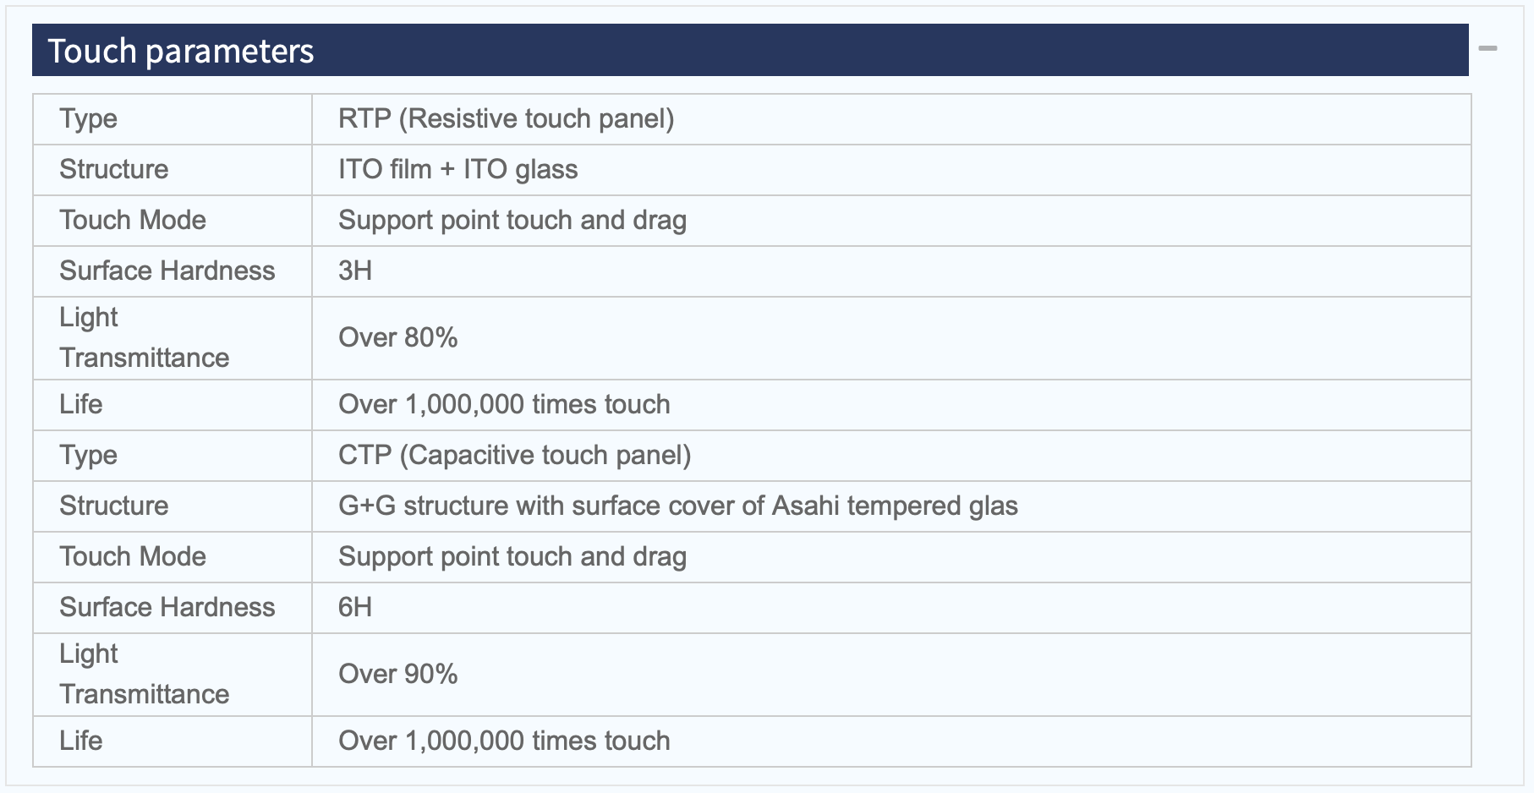Click the G+G structure with Asahi glass text
Viewport: 1534px width, 793px height.
click(x=677, y=506)
